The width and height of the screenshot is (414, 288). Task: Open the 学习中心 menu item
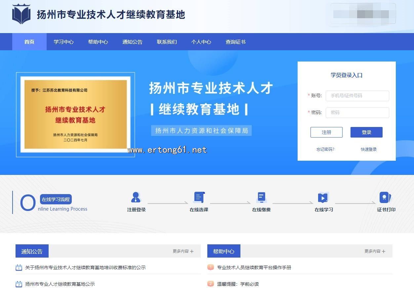[63, 42]
